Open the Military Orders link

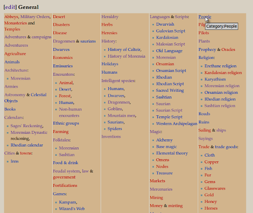pyautogui.click(x=35, y=17)
